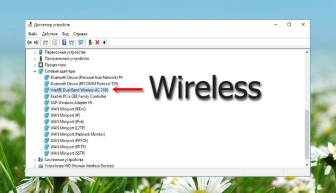Select Процессоры category

[x=55, y=65]
